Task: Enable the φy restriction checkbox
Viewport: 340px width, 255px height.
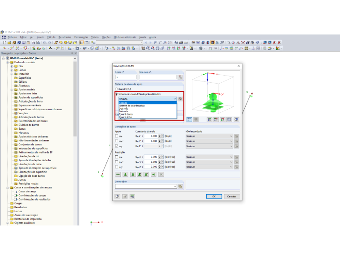Action: tap(117, 162)
